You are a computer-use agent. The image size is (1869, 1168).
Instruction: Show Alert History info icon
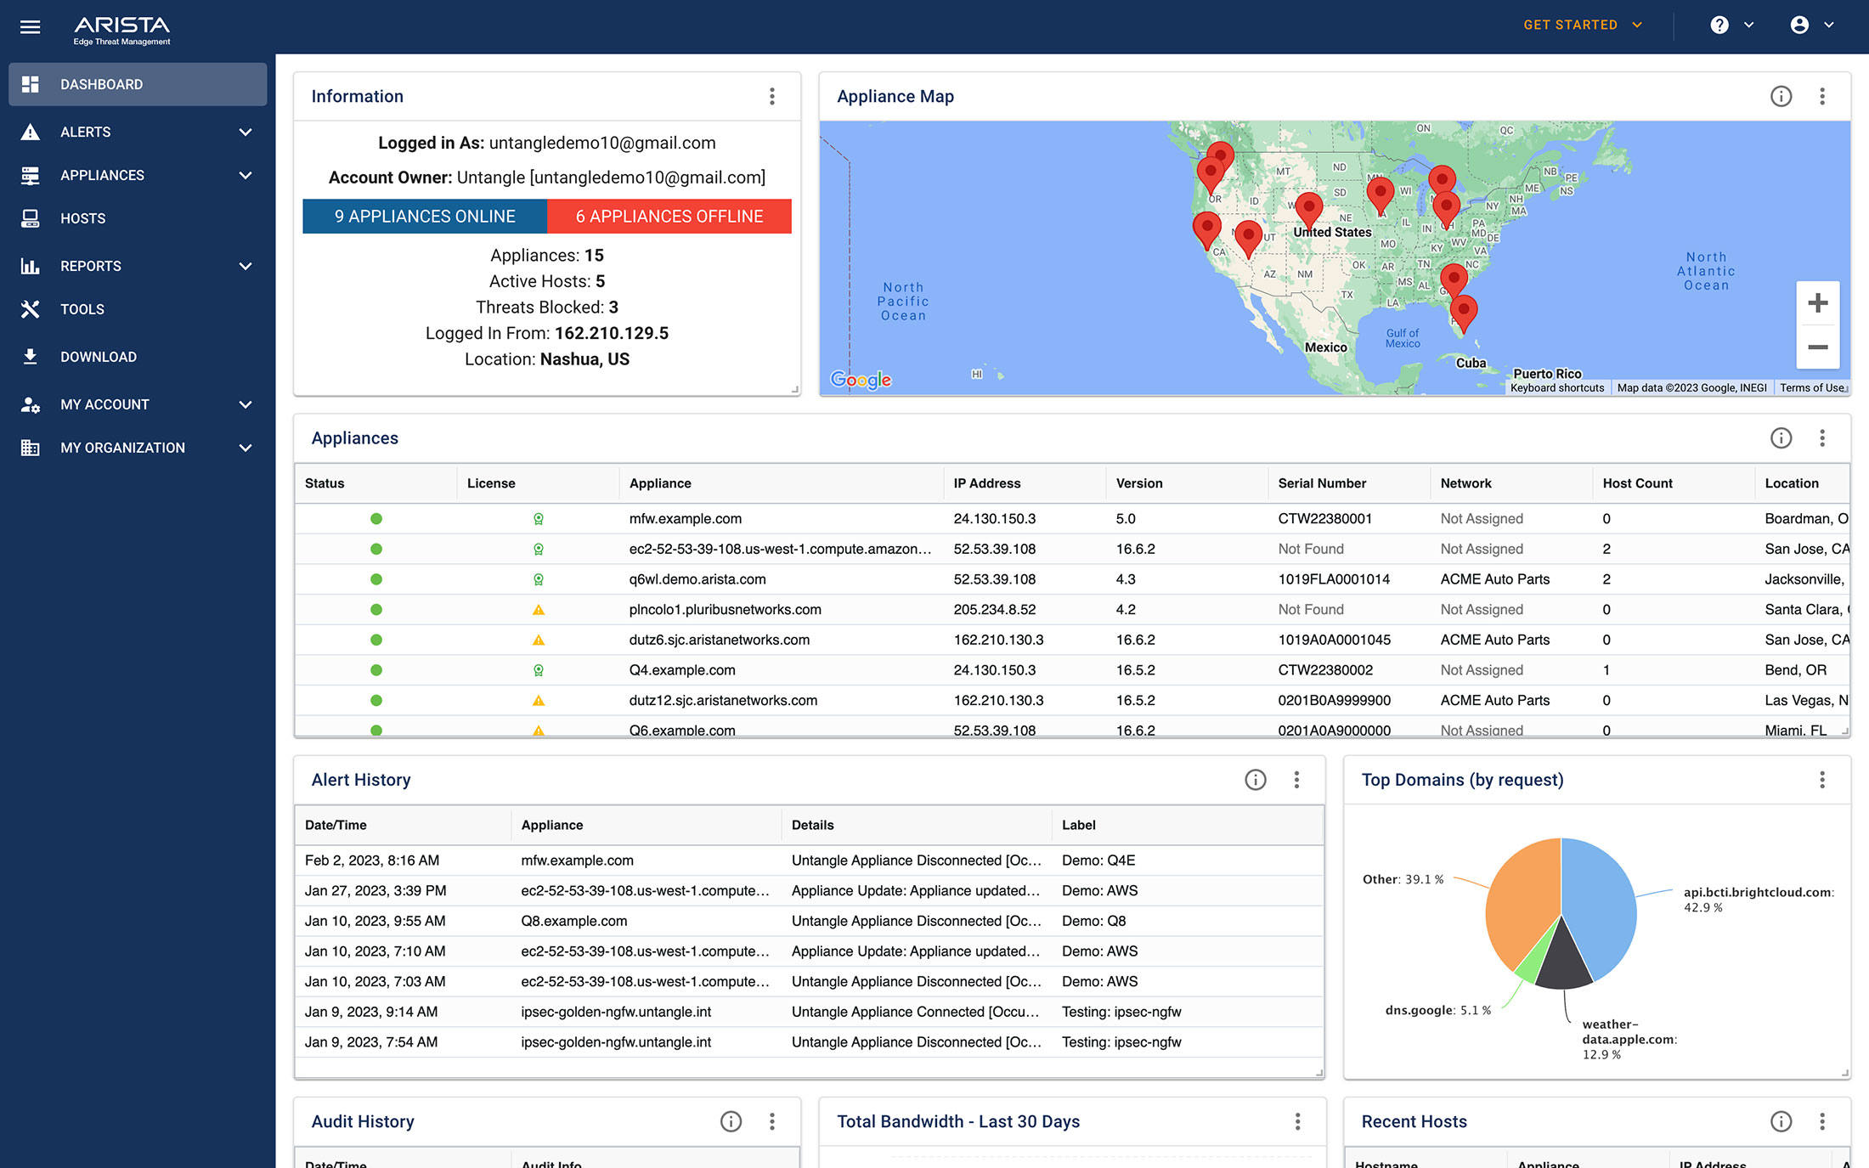point(1256,780)
